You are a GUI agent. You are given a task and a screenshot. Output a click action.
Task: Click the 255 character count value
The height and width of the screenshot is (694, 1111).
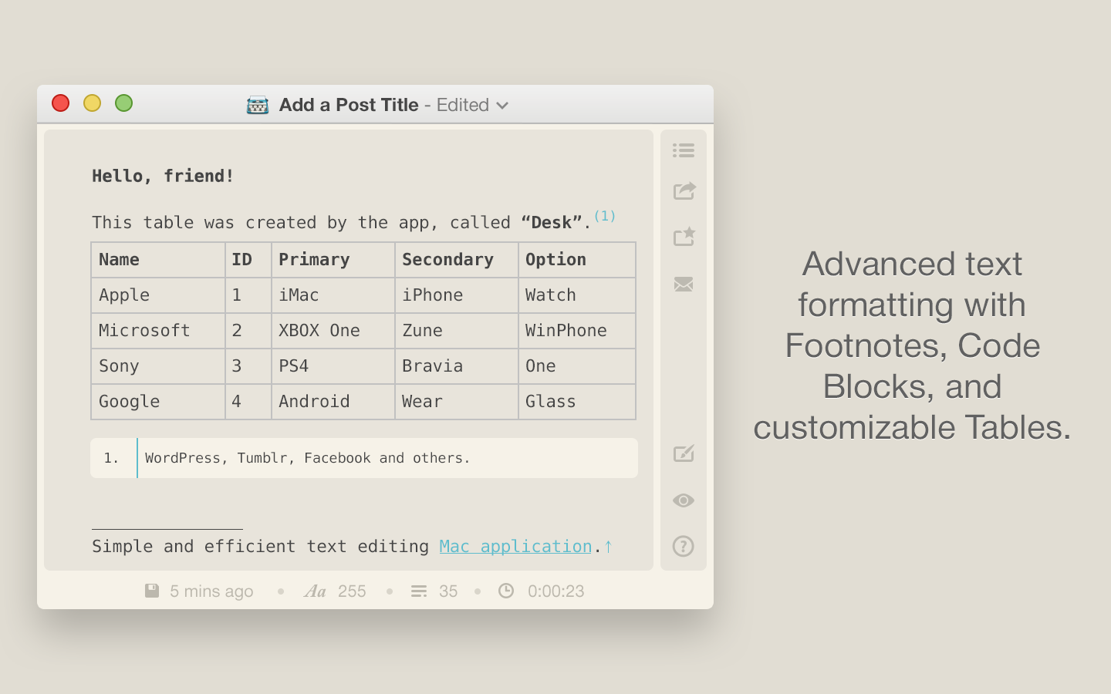point(352,591)
